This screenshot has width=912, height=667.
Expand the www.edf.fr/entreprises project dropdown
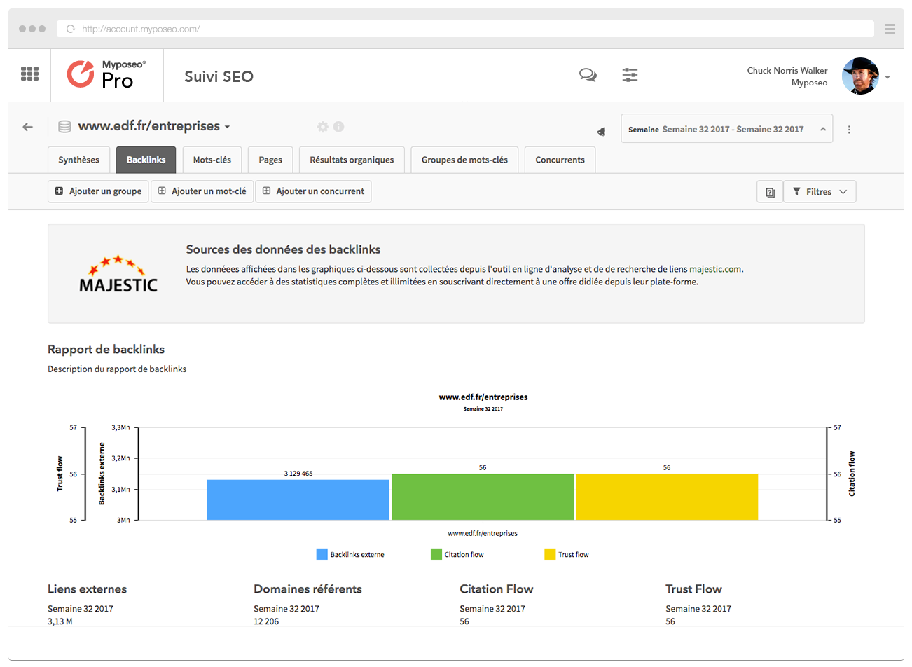pyautogui.click(x=154, y=126)
